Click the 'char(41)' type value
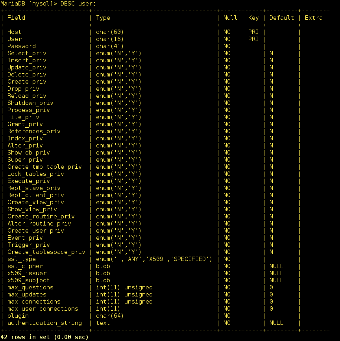340x341 pixels. pos(110,46)
